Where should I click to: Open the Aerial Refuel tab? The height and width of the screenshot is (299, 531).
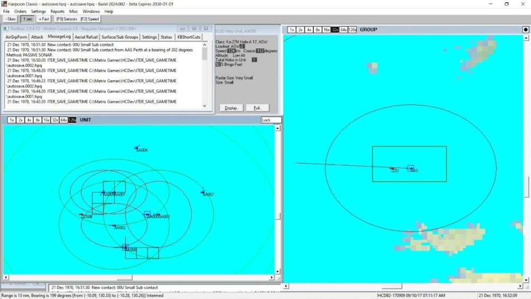click(86, 37)
